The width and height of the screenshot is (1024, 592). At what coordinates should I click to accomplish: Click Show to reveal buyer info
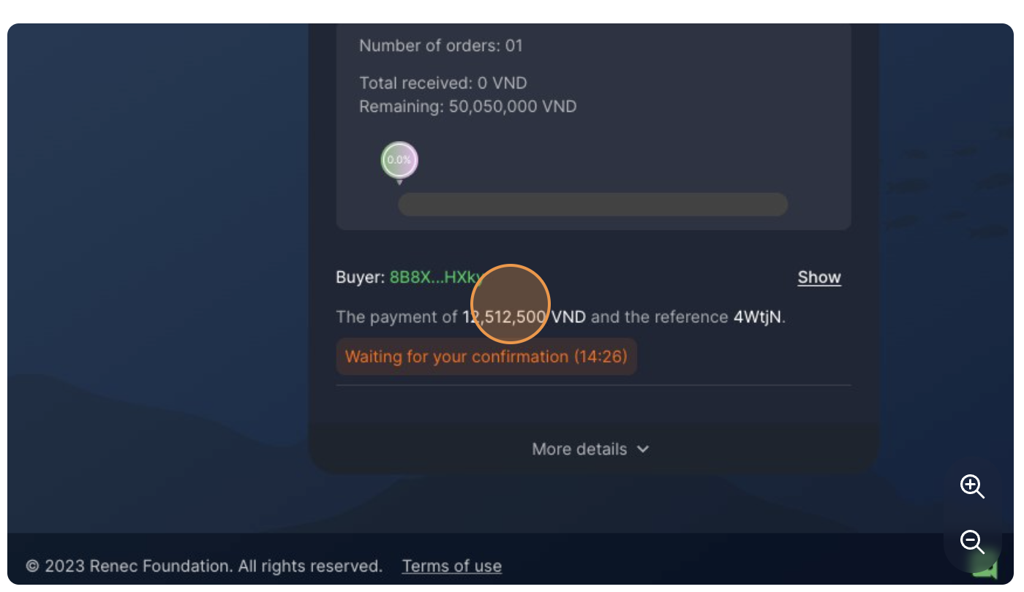point(819,277)
